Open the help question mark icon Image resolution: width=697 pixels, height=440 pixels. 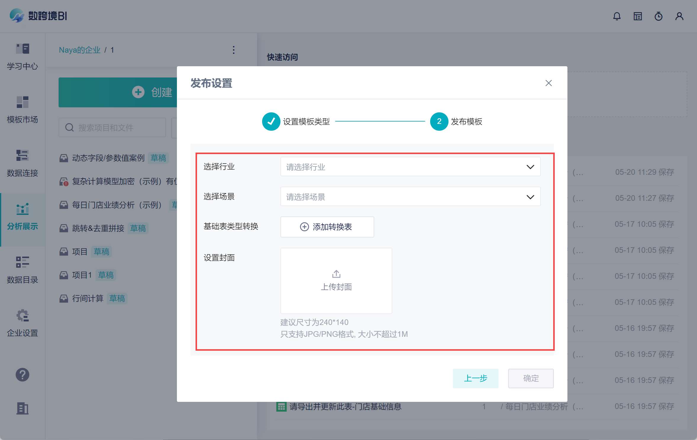point(22,375)
